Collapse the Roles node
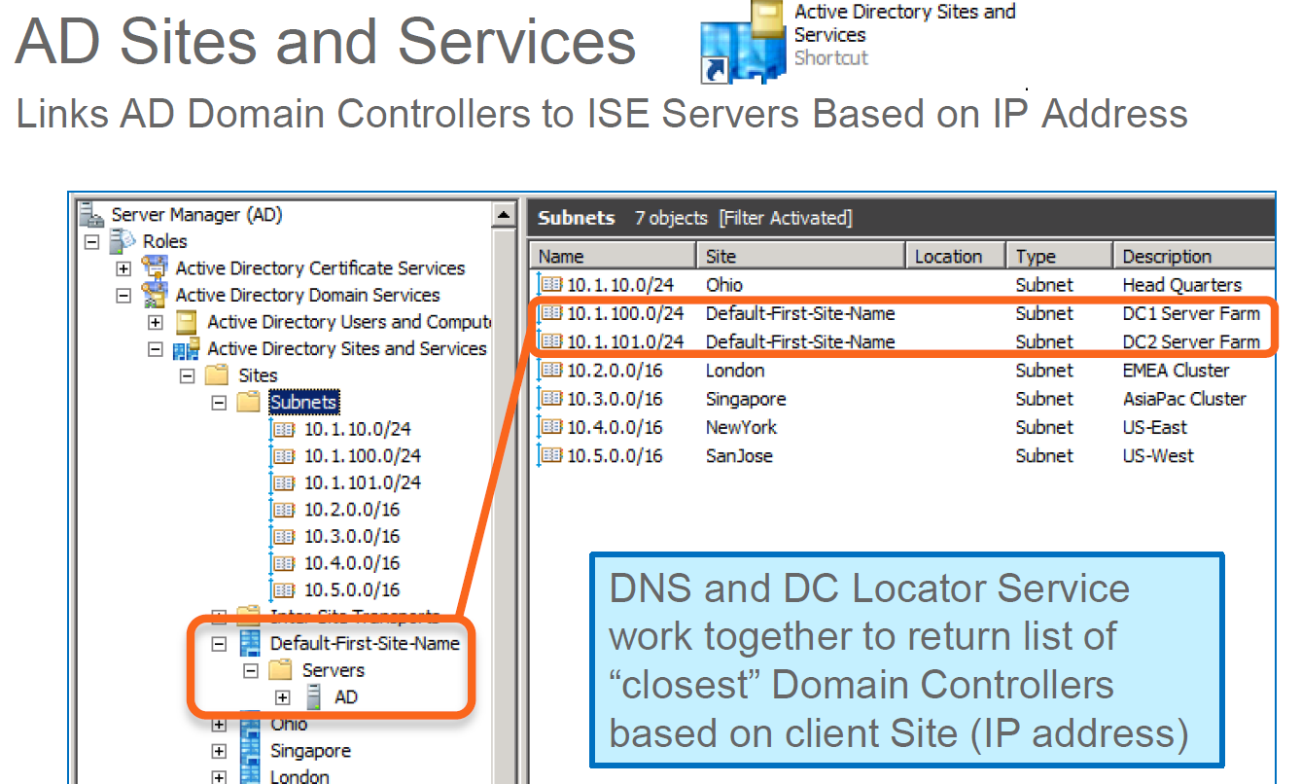 92,241
